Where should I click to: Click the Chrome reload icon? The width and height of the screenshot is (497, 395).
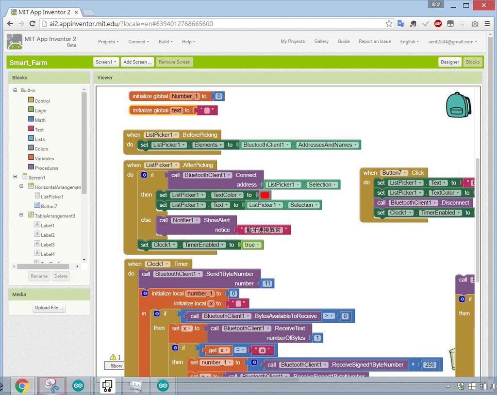coord(33,23)
